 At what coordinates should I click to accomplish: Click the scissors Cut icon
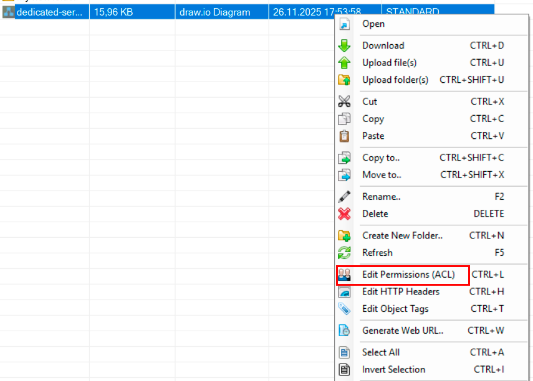coord(344,101)
